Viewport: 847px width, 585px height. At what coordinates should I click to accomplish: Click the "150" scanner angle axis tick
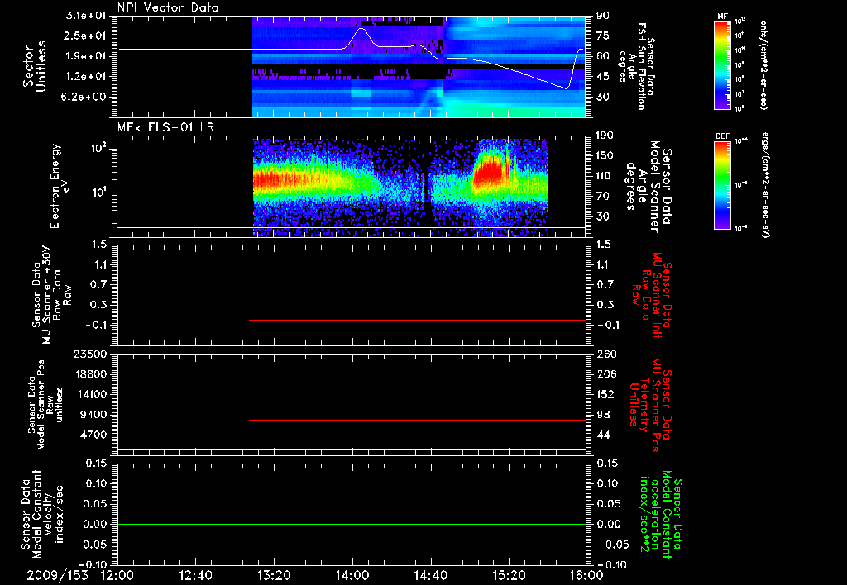point(605,156)
